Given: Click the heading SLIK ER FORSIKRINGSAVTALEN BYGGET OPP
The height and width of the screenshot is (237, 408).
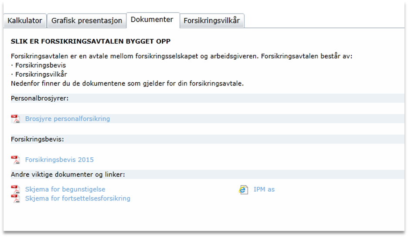Looking at the screenshot, I should [x=91, y=42].
